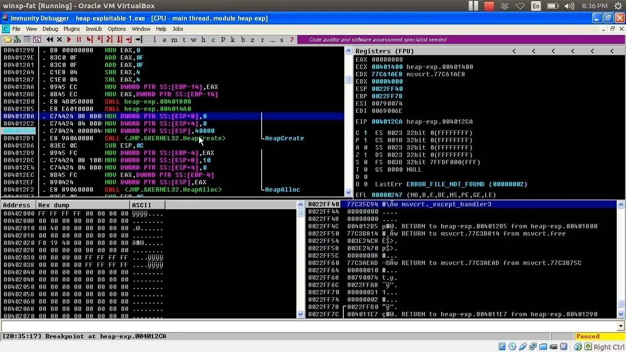Click the Ubuntu network Wi-Fi indicator
Screen dimensions: 626x352
(x=520, y=6)
